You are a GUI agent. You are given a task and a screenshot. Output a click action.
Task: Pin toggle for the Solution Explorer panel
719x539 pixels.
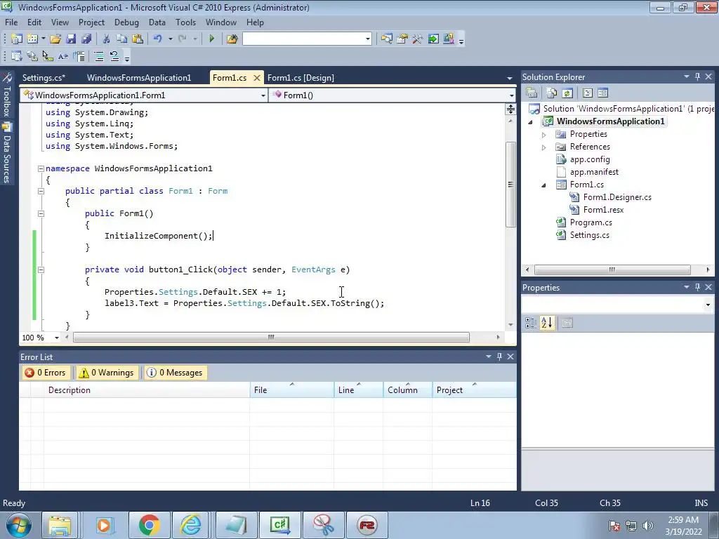(697, 76)
